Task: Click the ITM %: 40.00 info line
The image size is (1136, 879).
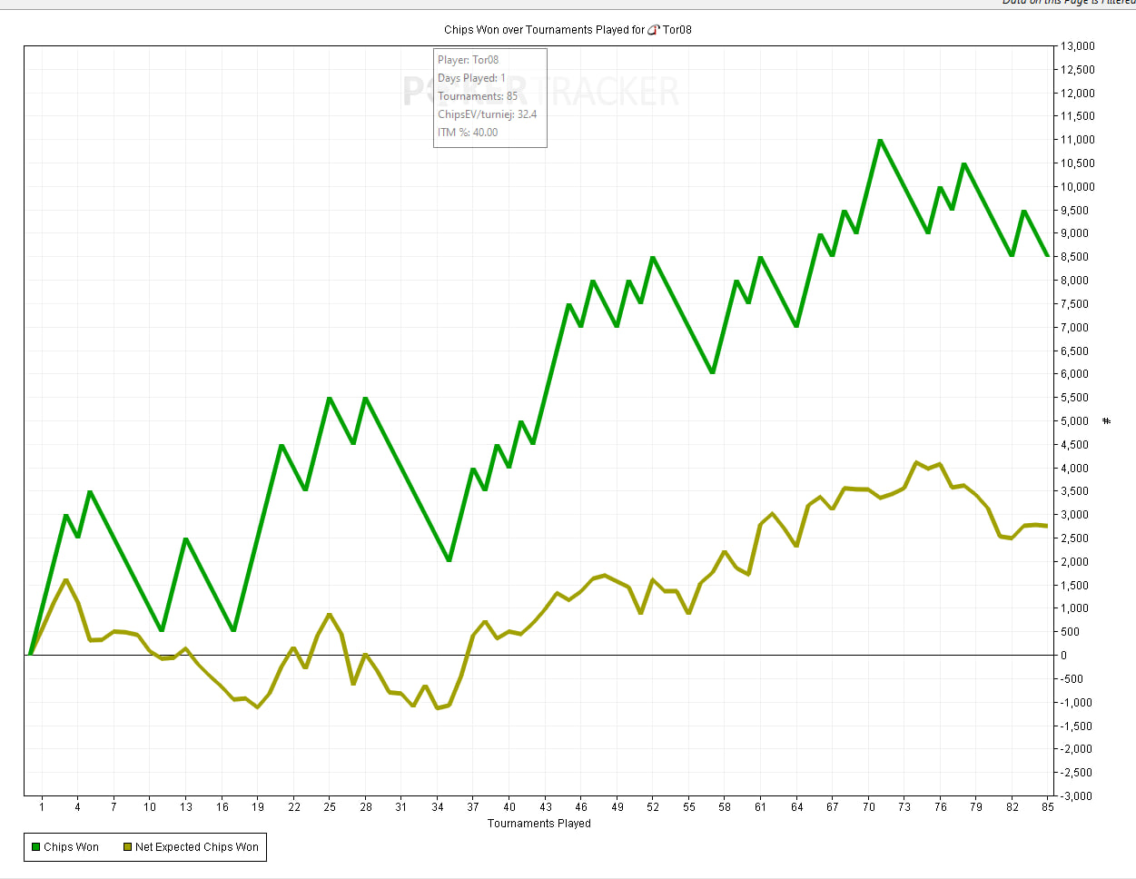Action: (x=468, y=133)
